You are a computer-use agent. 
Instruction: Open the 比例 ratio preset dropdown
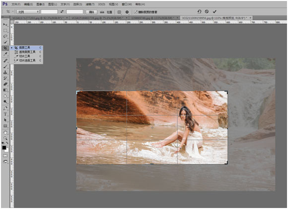click(x=28, y=12)
